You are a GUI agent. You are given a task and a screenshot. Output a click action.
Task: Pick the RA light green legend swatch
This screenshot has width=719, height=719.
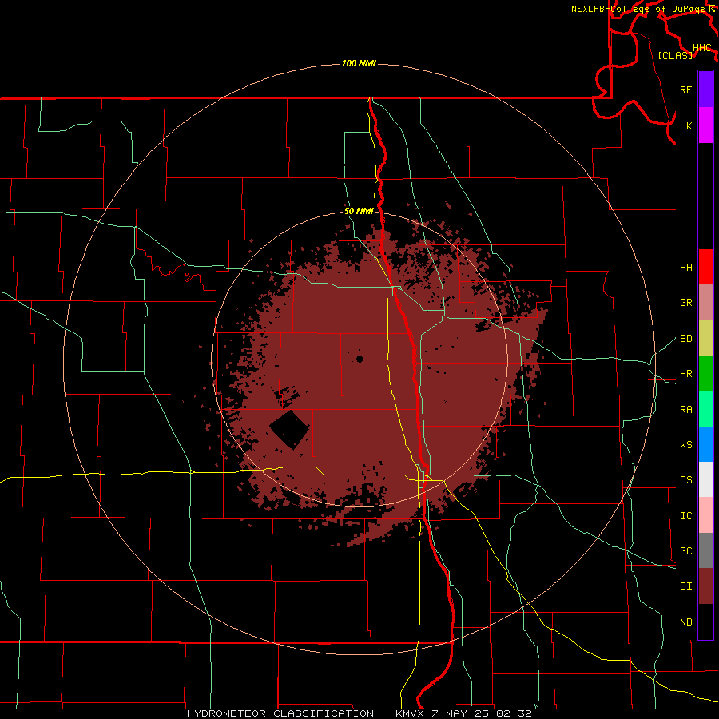click(705, 409)
